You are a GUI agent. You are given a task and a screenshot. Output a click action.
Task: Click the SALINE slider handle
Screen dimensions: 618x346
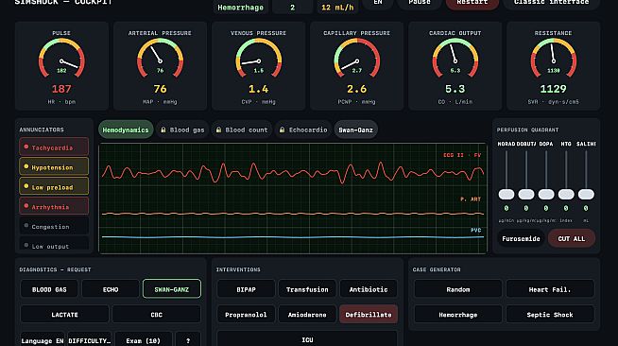tap(586, 194)
